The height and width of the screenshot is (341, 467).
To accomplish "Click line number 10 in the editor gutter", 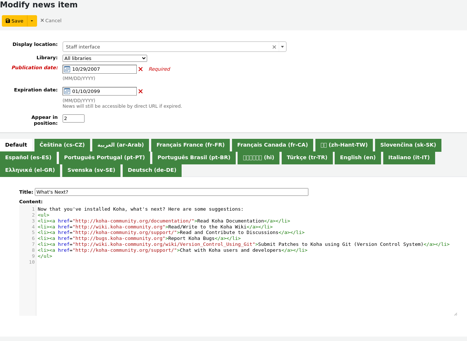I will click(32, 262).
